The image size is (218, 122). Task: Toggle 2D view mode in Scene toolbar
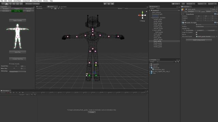(x=52, y=8)
